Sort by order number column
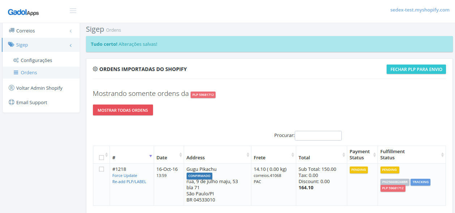The image size is (455, 213). [x=132, y=155]
